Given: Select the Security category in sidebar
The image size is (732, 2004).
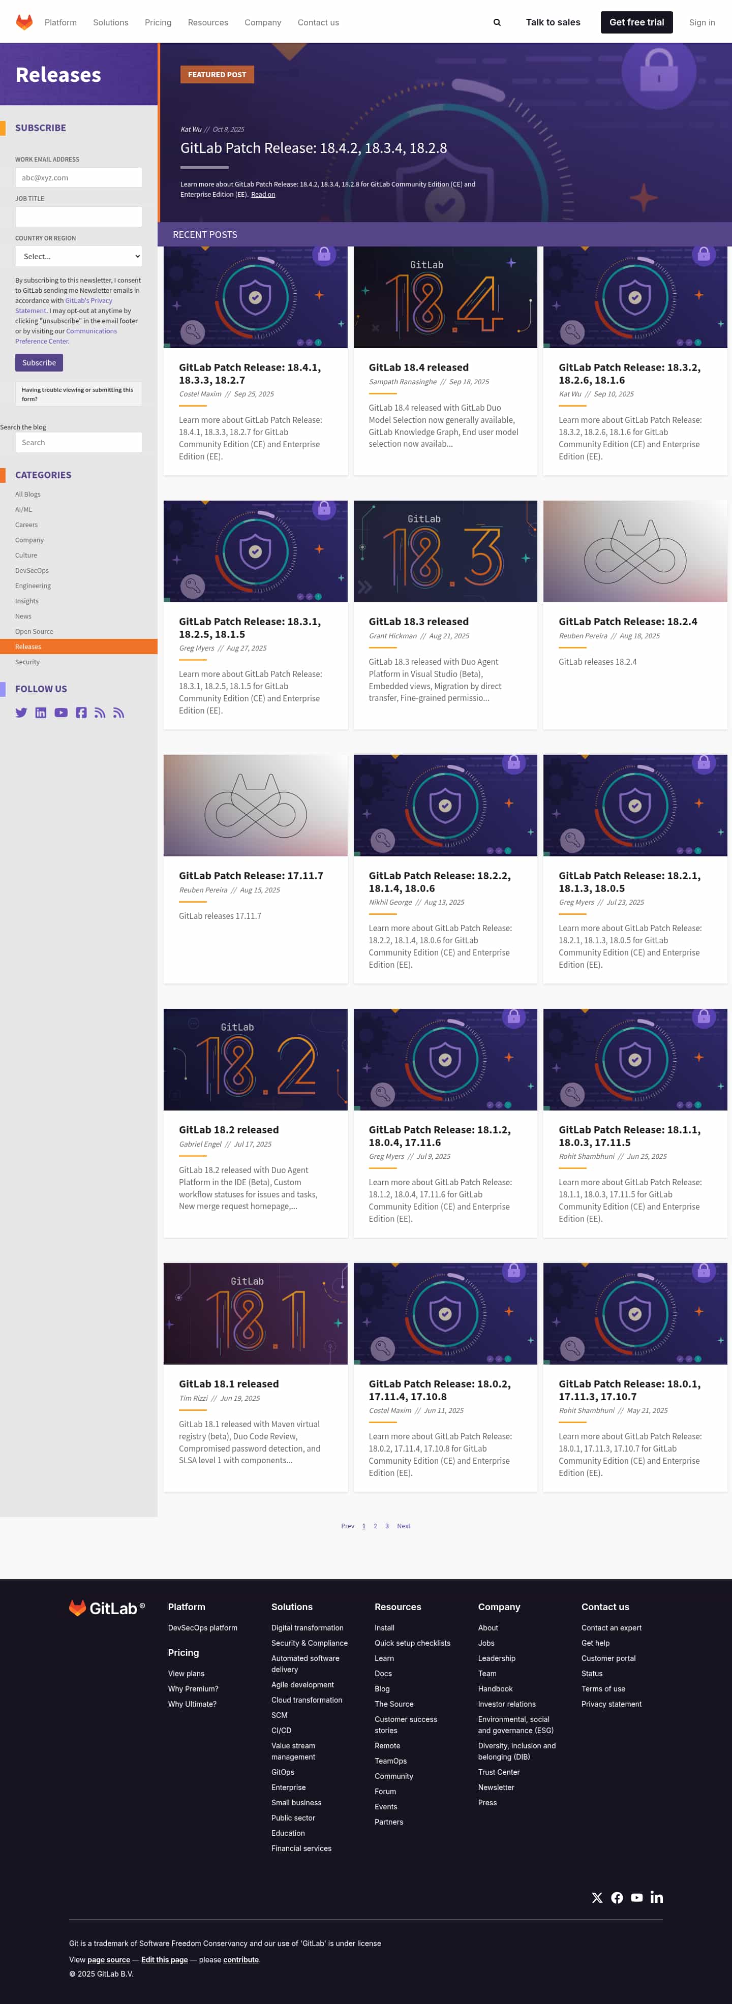Looking at the screenshot, I should coord(27,662).
